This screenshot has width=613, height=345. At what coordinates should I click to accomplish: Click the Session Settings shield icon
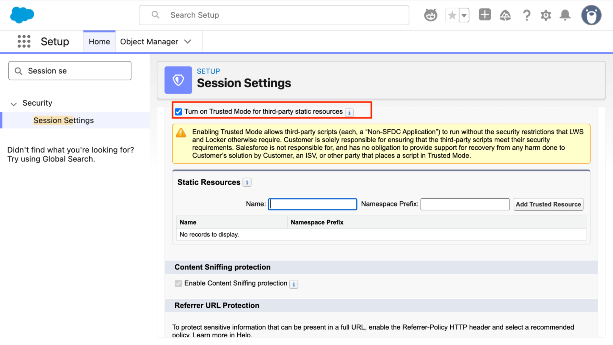point(178,80)
